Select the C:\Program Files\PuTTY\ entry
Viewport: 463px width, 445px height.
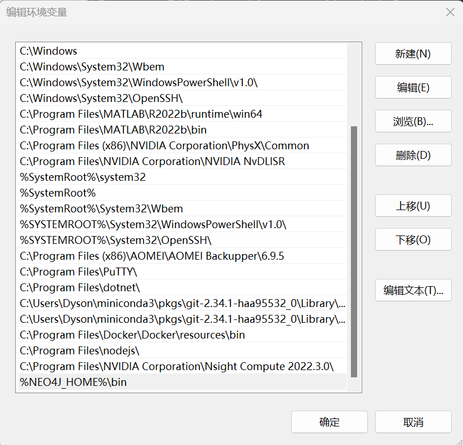point(181,272)
